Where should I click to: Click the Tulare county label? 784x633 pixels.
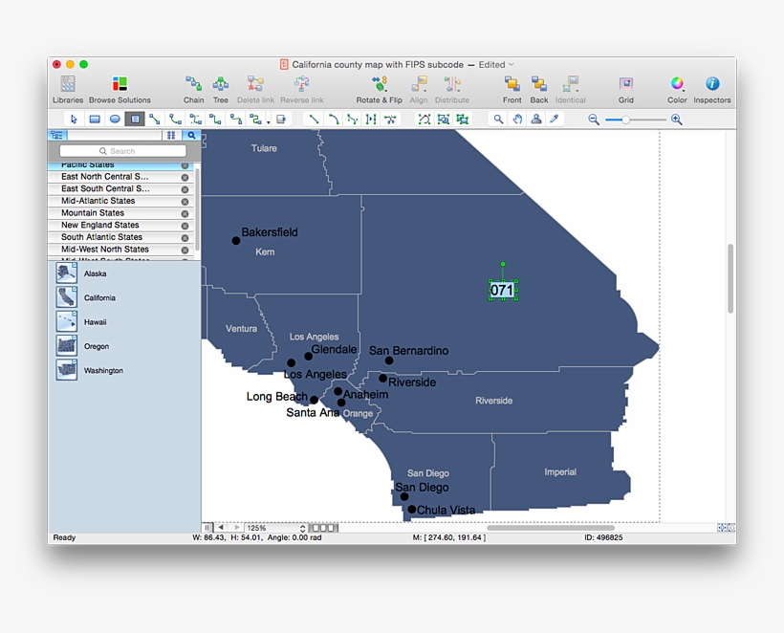click(264, 148)
